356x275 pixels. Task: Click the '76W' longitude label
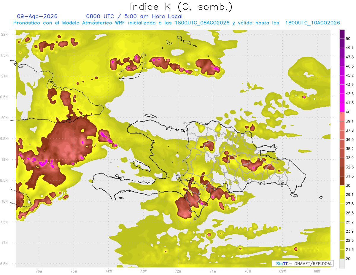[x=39, y=271]
